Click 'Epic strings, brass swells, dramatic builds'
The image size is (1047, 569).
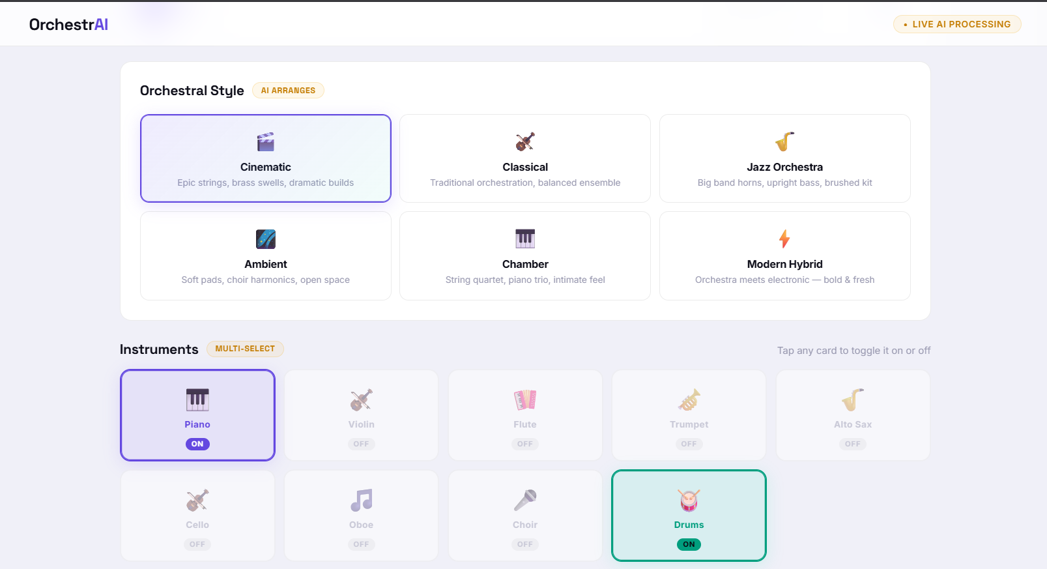[x=266, y=182]
